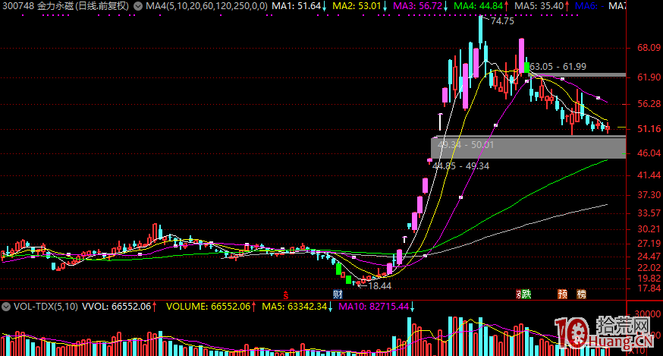The width and height of the screenshot is (663, 356).
Task: Click the 22.02 price axis label
Action: [649, 268]
